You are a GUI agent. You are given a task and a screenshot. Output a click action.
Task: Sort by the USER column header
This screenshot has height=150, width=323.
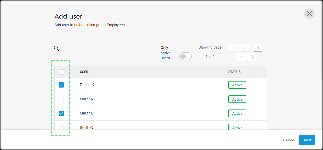coord(84,72)
